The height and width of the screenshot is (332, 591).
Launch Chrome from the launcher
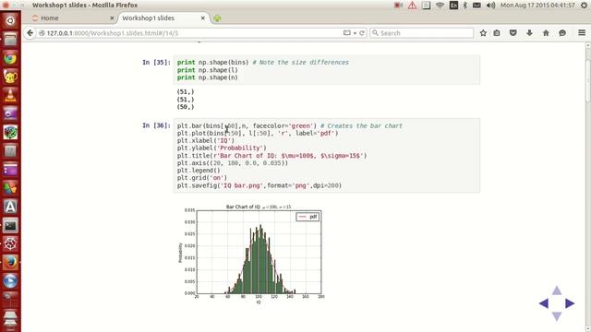[10, 58]
